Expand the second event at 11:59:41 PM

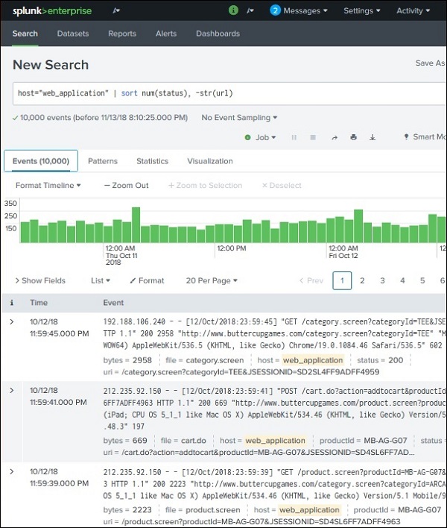11,390
